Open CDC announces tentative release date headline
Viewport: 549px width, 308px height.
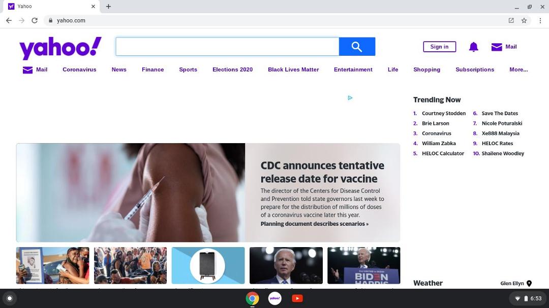click(x=322, y=172)
